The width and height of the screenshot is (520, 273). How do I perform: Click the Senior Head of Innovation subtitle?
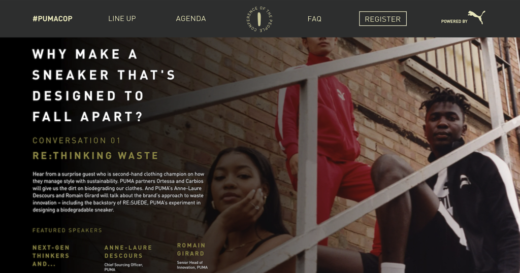192,265
